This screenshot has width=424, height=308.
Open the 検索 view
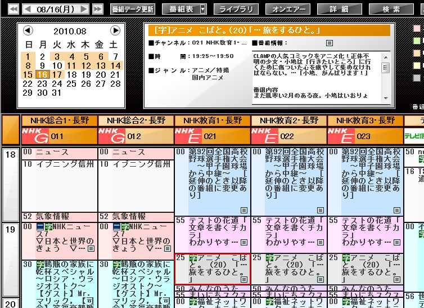tap(391, 9)
